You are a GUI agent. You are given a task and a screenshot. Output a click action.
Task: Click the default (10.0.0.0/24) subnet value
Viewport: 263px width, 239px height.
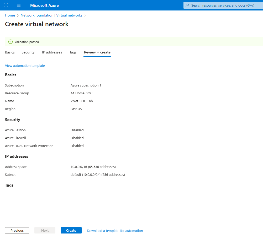[x=98, y=175]
